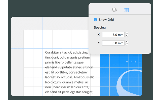The image size is (161, 100).
Task: Click the 'laoreet sollicitudin. Amet duis elit' line
Action: tap(69, 77)
